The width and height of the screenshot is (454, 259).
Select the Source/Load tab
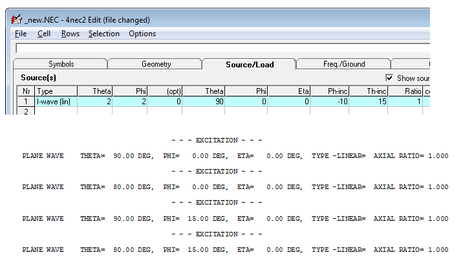point(249,64)
